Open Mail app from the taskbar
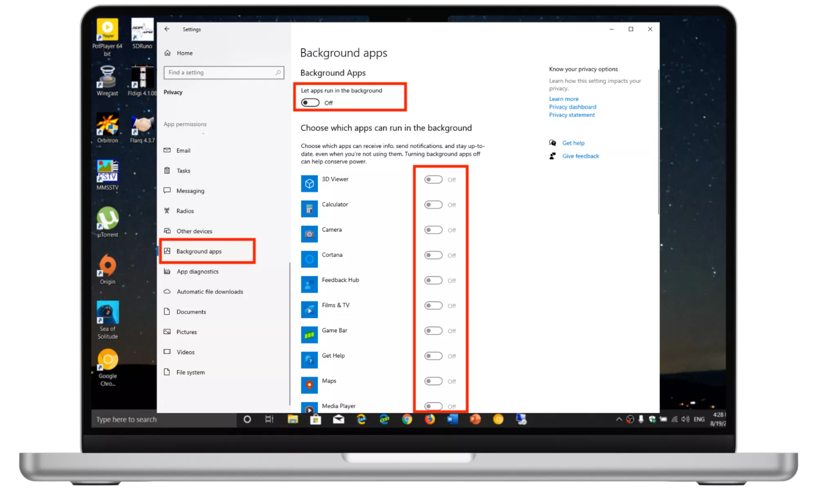The image size is (817, 490). pos(338,419)
